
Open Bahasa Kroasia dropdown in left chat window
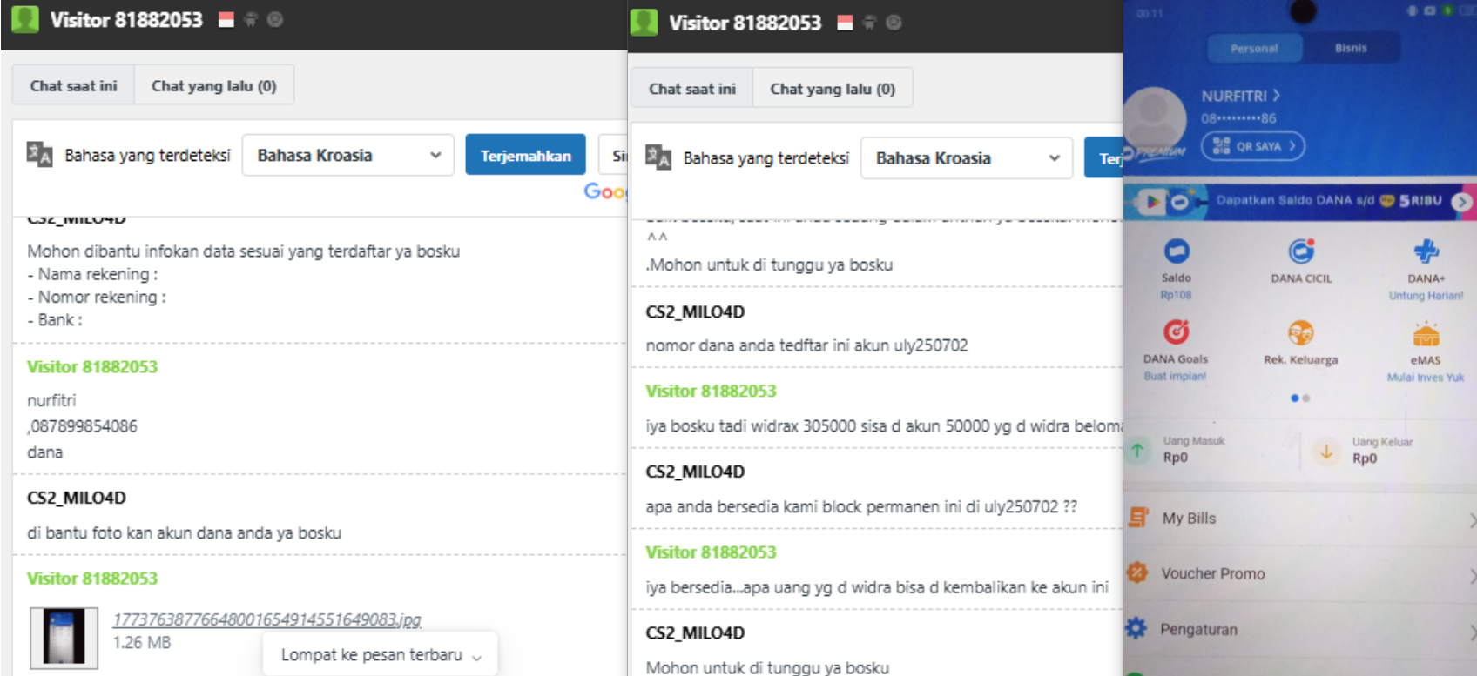click(348, 155)
